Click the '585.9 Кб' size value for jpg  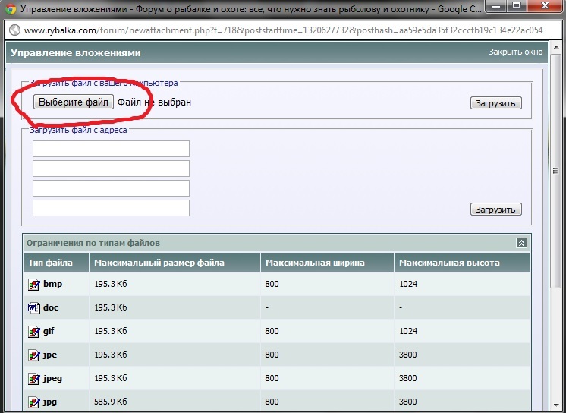111,402
